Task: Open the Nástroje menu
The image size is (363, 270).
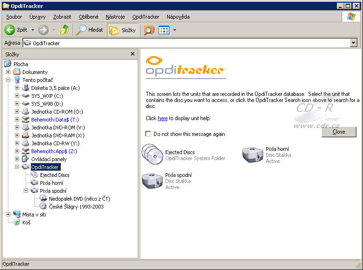Action: coord(115,17)
